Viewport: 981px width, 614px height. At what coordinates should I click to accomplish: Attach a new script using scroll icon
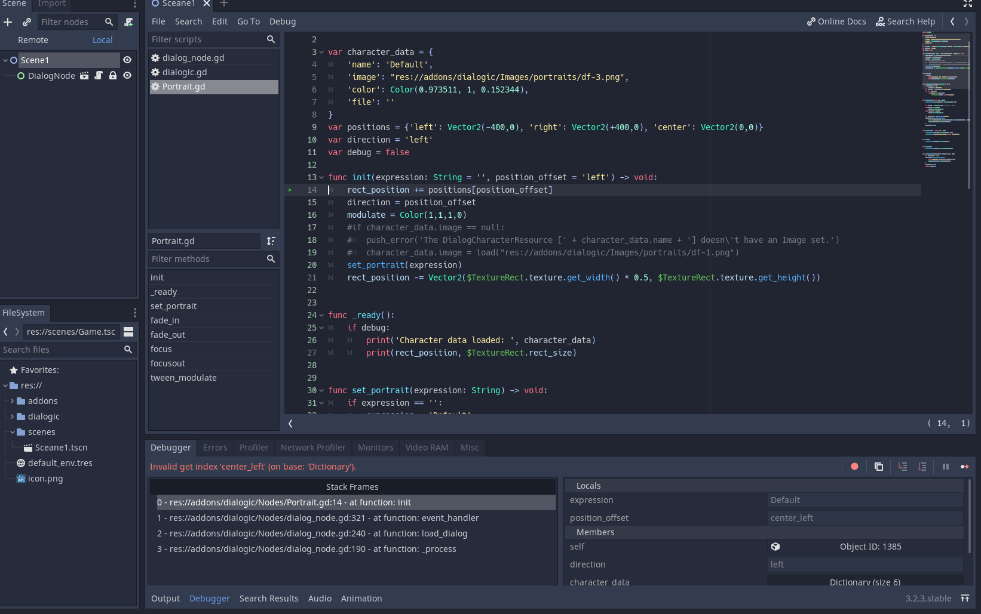tap(128, 22)
